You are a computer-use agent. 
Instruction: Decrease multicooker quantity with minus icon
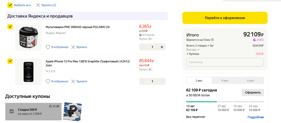pyautogui.click(x=143, y=47)
